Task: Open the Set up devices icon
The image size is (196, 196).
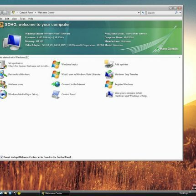Action: pyautogui.click(x=3, y=65)
